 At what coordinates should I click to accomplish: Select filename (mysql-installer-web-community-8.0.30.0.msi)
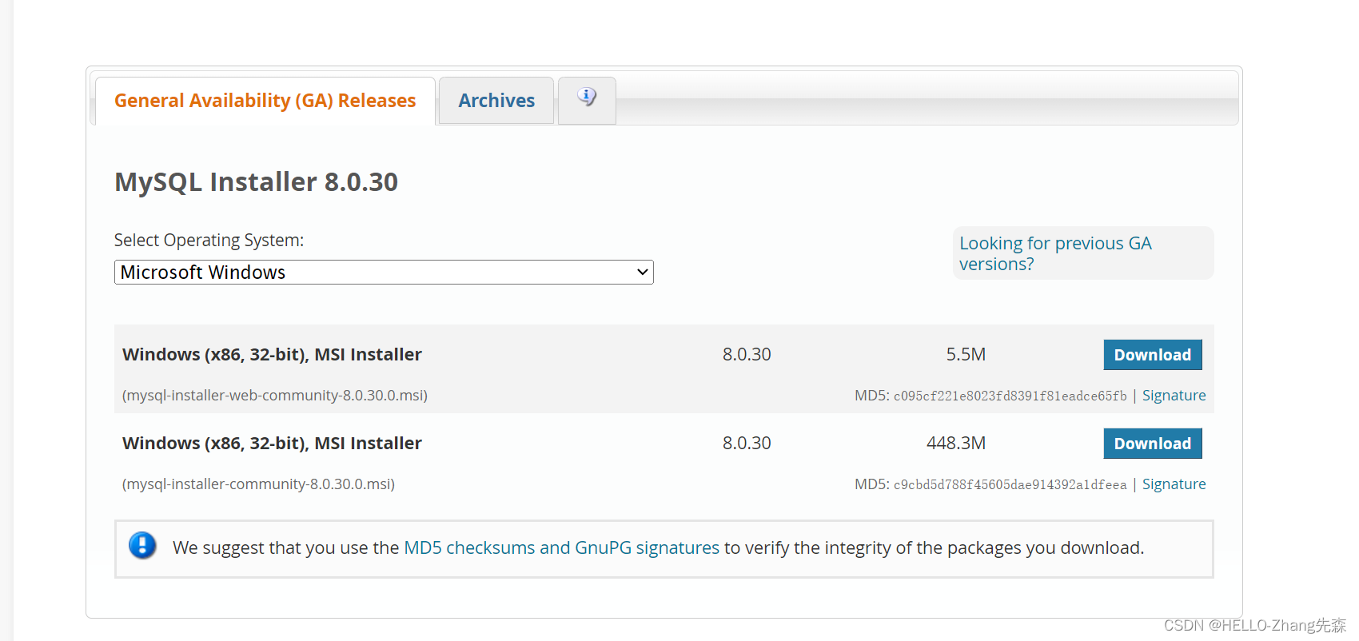coord(275,396)
